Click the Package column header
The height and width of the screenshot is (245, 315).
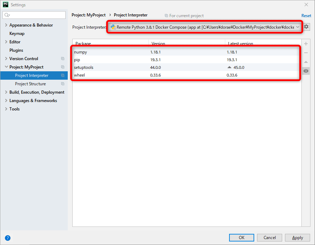click(x=111, y=43)
